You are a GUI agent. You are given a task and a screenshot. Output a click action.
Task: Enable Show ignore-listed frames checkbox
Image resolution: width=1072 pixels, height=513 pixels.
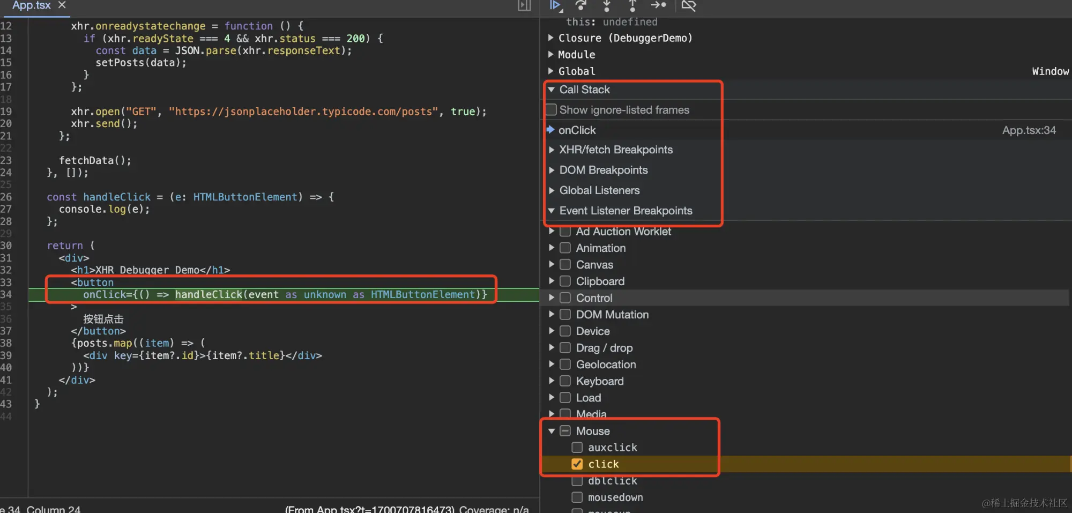551,110
